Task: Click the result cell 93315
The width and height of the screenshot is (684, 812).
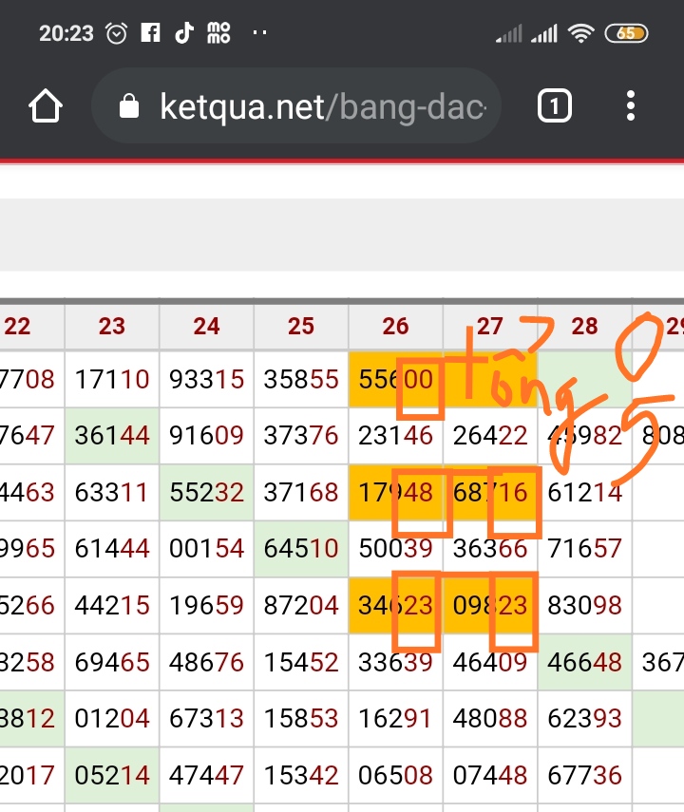Action: (x=206, y=380)
